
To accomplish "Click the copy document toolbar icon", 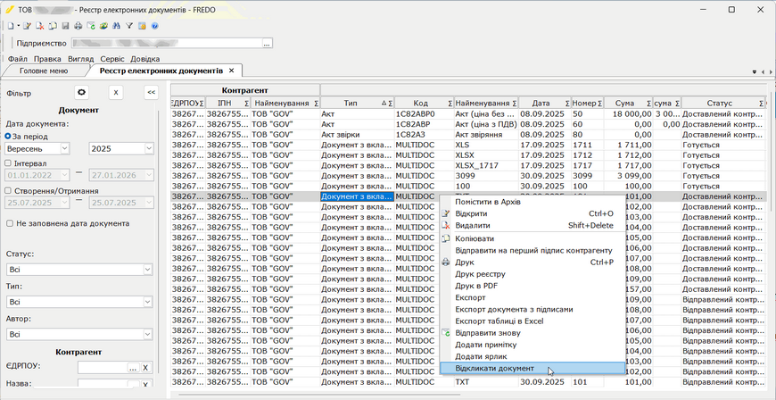I will [x=53, y=26].
